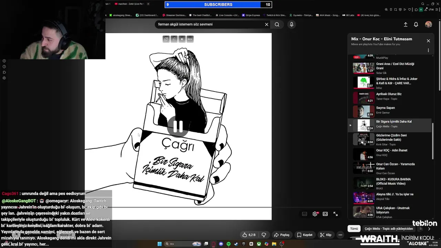Viewport: 441px width, 248px height.
Task: Click the Windows taskbar search box Ara
Action: [183, 244]
